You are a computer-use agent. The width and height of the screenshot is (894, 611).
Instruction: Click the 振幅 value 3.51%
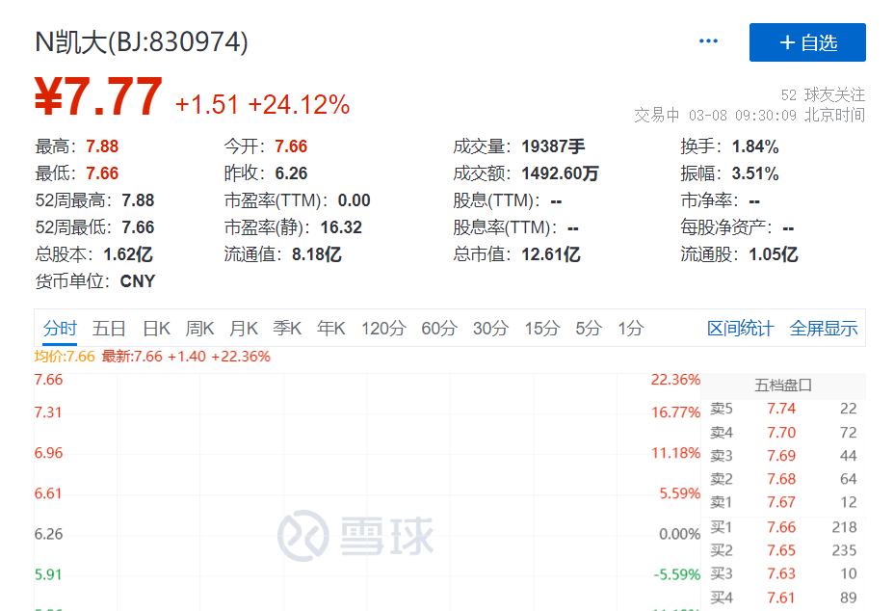(x=755, y=173)
